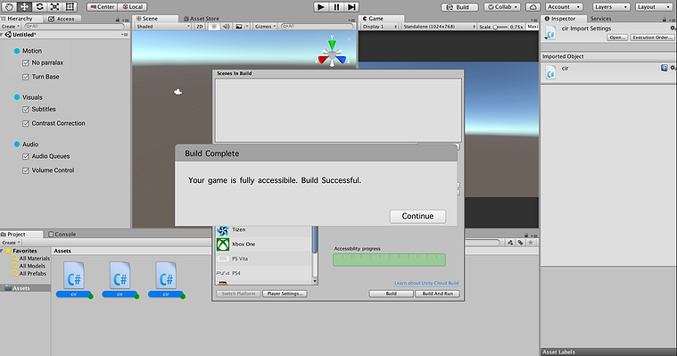Select the Hand tool in toolbar
The width and height of the screenshot is (677, 356).
9,6
